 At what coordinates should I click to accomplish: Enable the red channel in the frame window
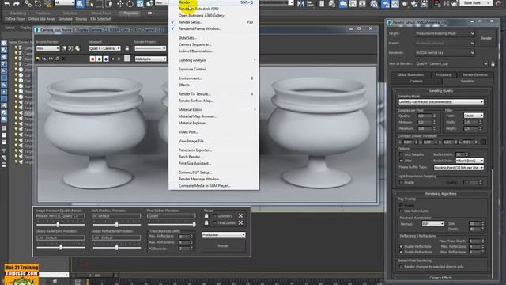click(x=93, y=59)
